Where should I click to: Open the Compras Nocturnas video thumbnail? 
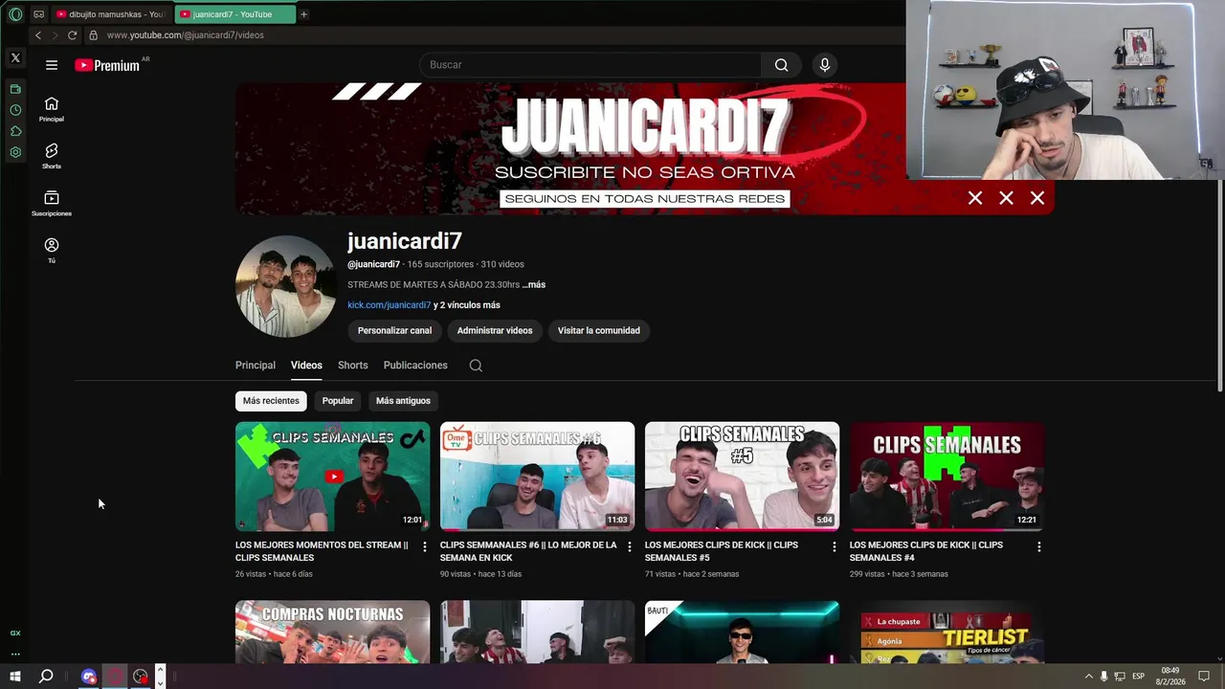[x=332, y=632]
